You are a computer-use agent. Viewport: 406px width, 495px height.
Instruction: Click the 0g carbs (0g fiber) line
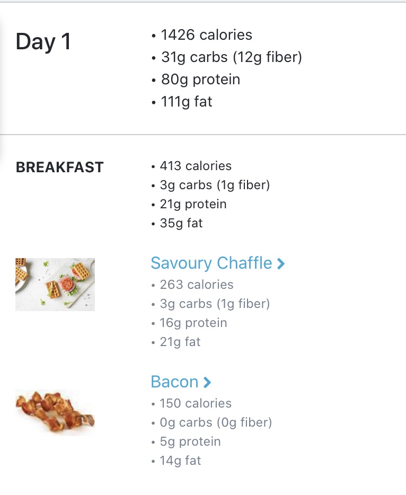pos(216,422)
